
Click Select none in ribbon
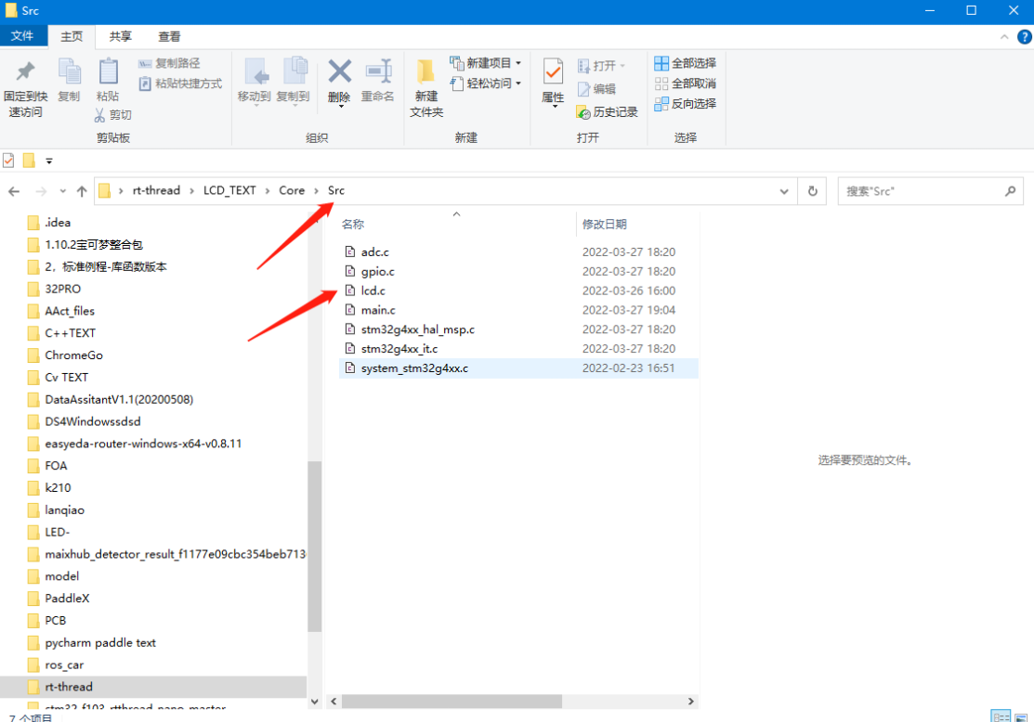pyautogui.click(x=686, y=84)
